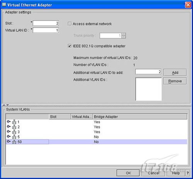Click Bridge Adapter 'Yes' for VLAN 1

97,122
